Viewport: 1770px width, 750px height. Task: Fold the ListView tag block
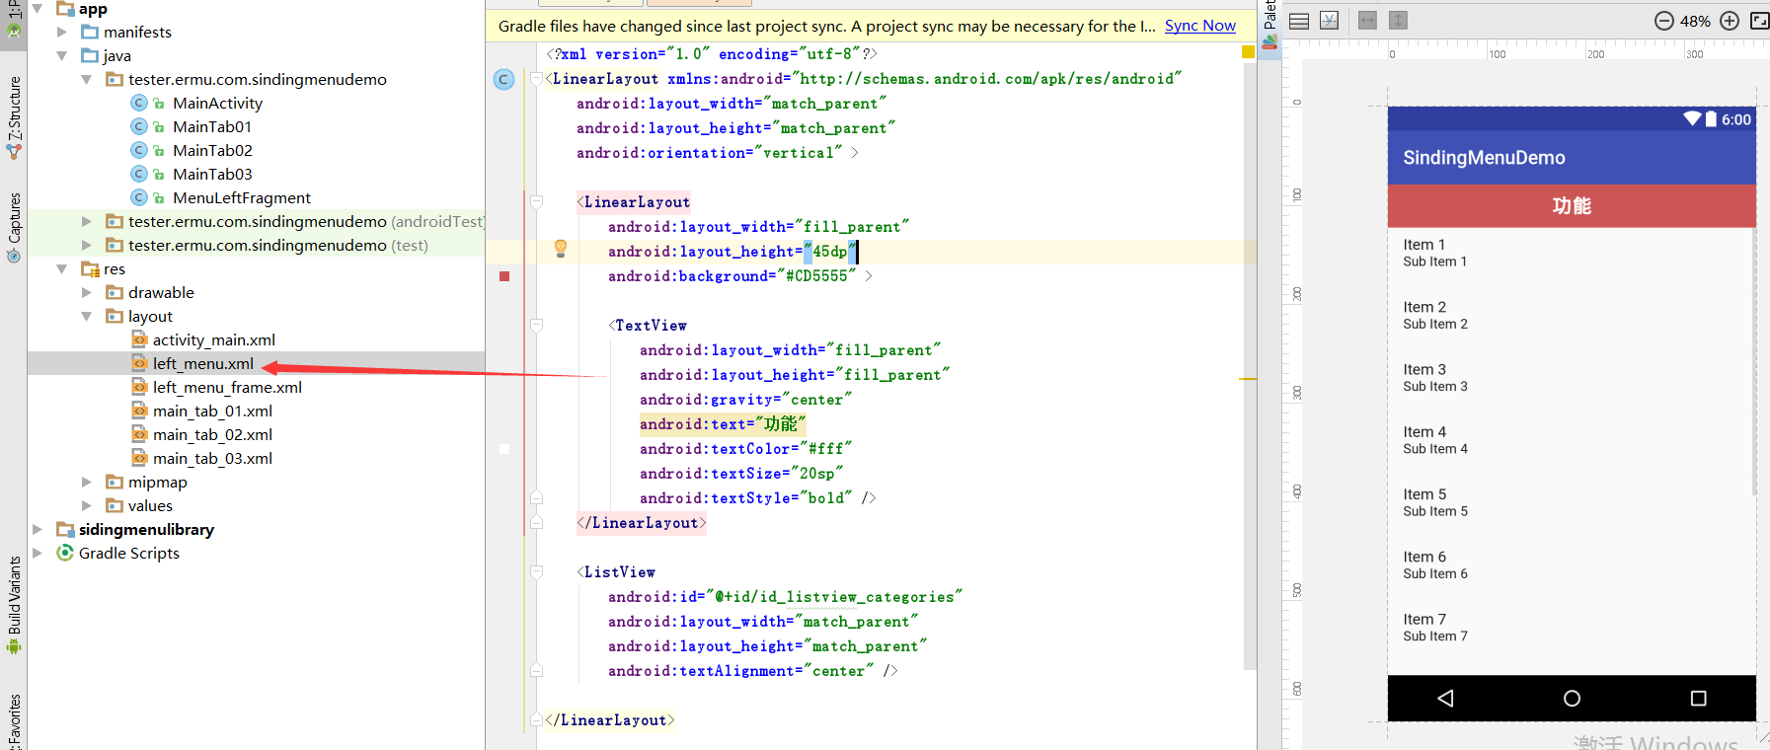coord(536,572)
